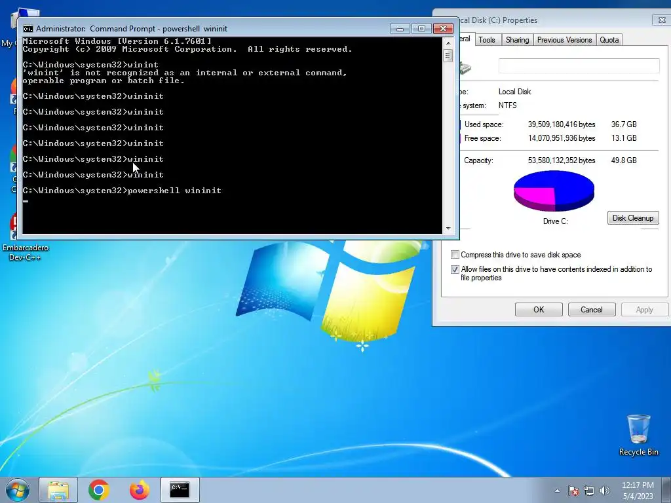Click the Local Disk (C:) Properties title bar

552,20
